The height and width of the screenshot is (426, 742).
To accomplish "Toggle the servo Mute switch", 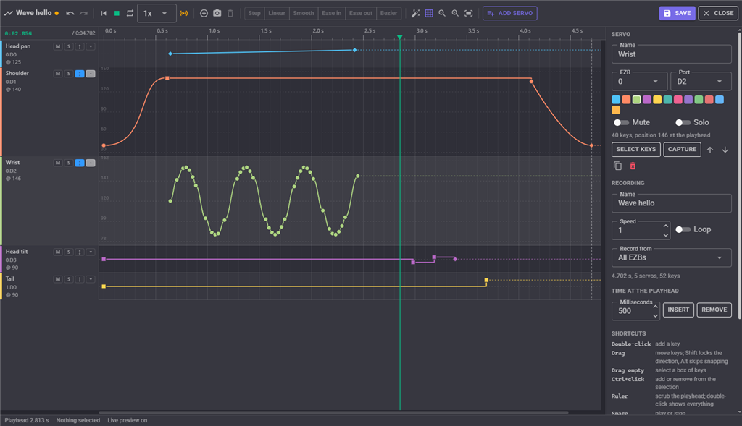I will pos(621,122).
